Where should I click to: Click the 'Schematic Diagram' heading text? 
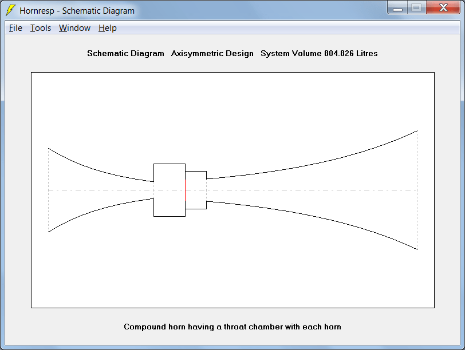click(x=125, y=53)
